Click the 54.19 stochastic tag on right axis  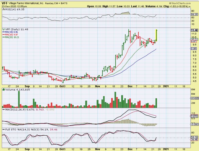pos(194,137)
